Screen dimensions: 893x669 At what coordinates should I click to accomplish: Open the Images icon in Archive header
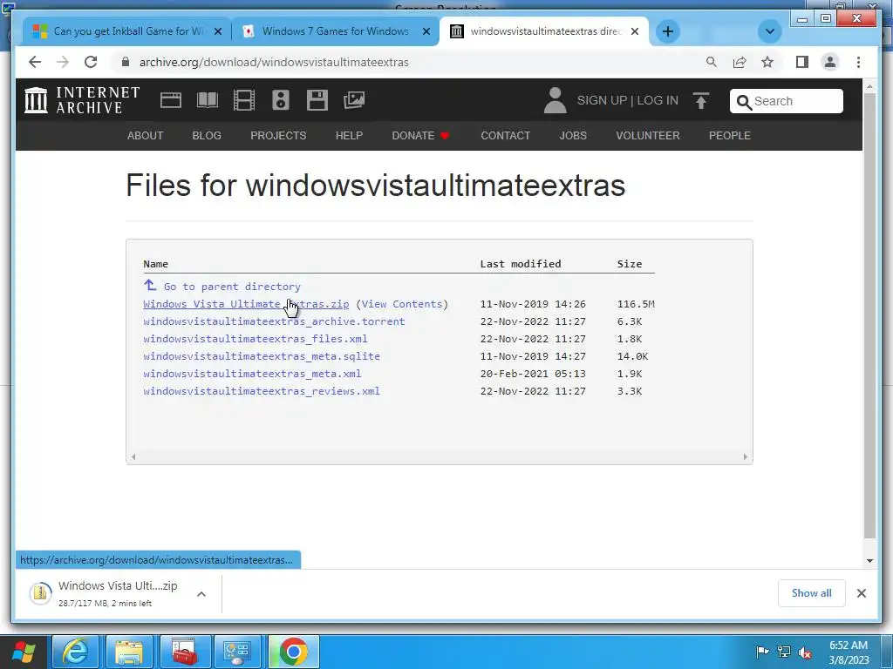coord(354,100)
